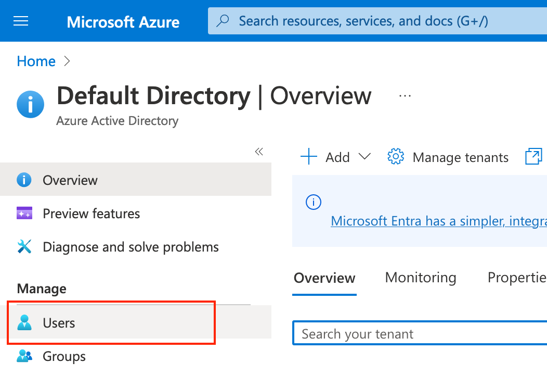
Task: Focus the Search resources, services, and docs field
Action: click(377, 21)
